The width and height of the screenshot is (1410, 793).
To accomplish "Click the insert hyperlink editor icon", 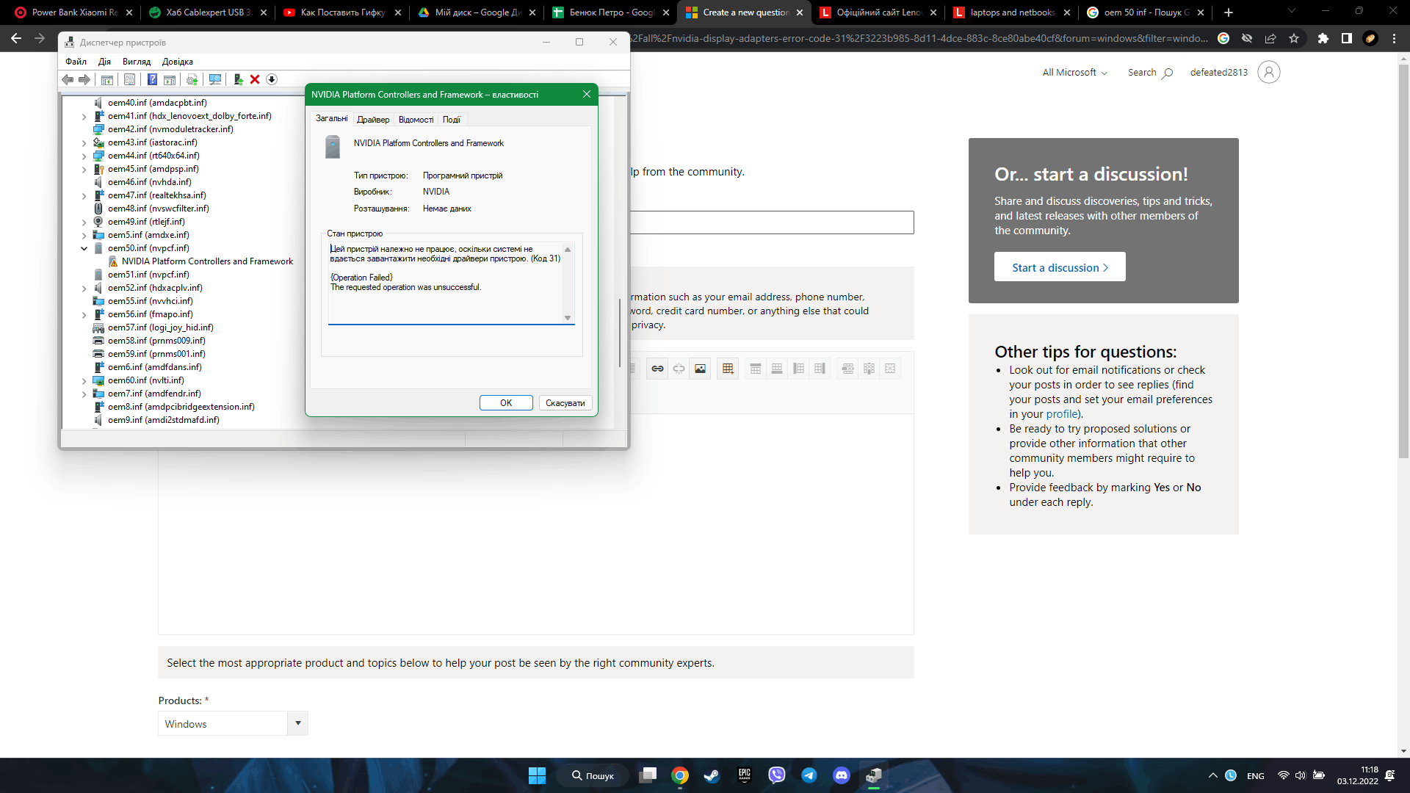I will tap(657, 369).
